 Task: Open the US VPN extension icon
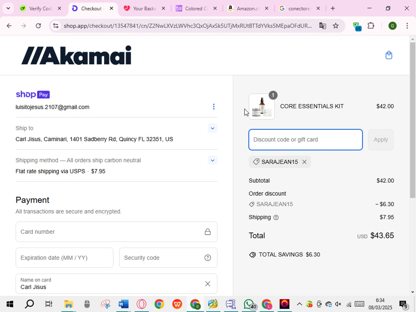[x=357, y=26]
